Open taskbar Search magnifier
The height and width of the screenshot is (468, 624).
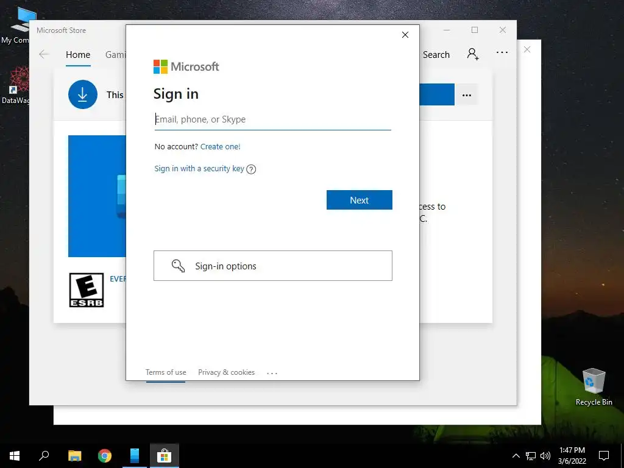tap(44, 456)
